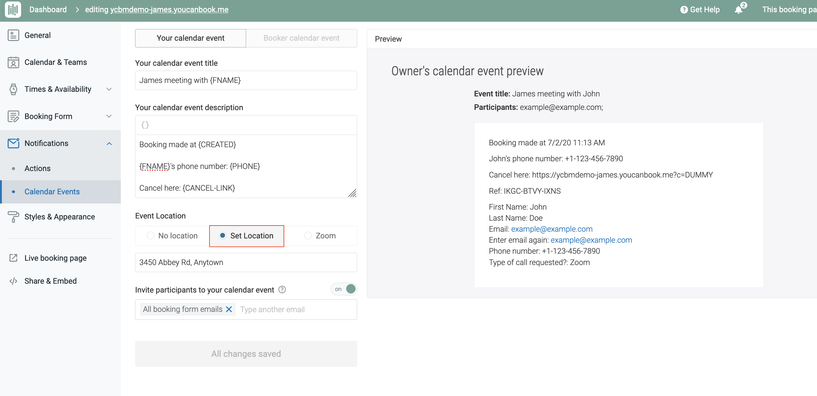The width and height of the screenshot is (817, 396).
Task: Click the General sidebar icon
Action: 13,35
